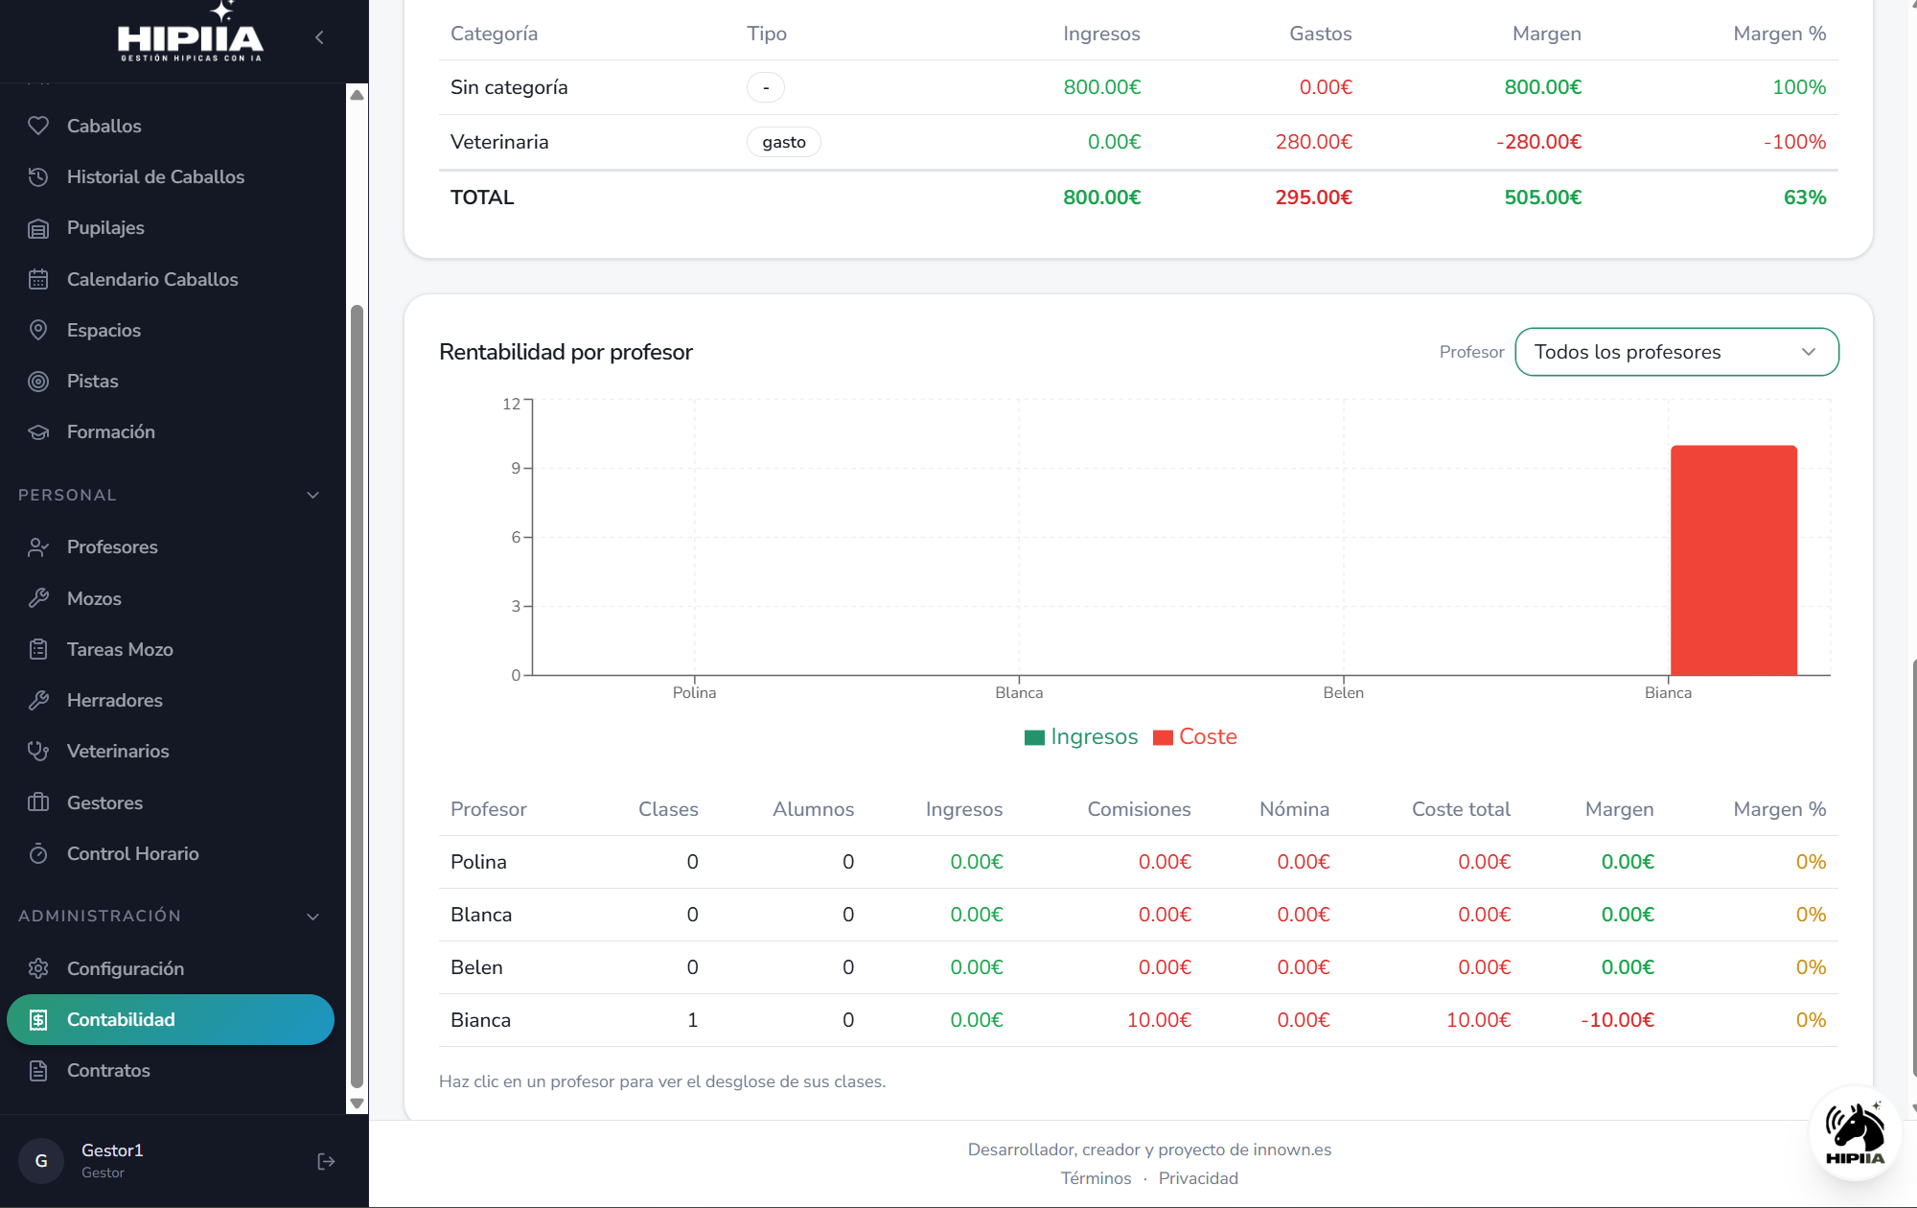The width and height of the screenshot is (1917, 1208).
Task: Open the Espacios menu entry
Action: 171,330
